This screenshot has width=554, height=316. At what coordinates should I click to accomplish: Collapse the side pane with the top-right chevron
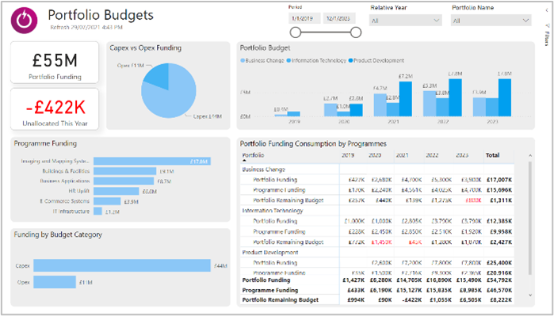pyautogui.click(x=547, y=10)
